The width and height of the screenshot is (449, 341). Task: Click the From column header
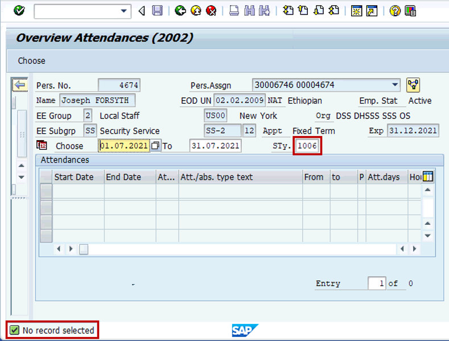click(316, 177)
